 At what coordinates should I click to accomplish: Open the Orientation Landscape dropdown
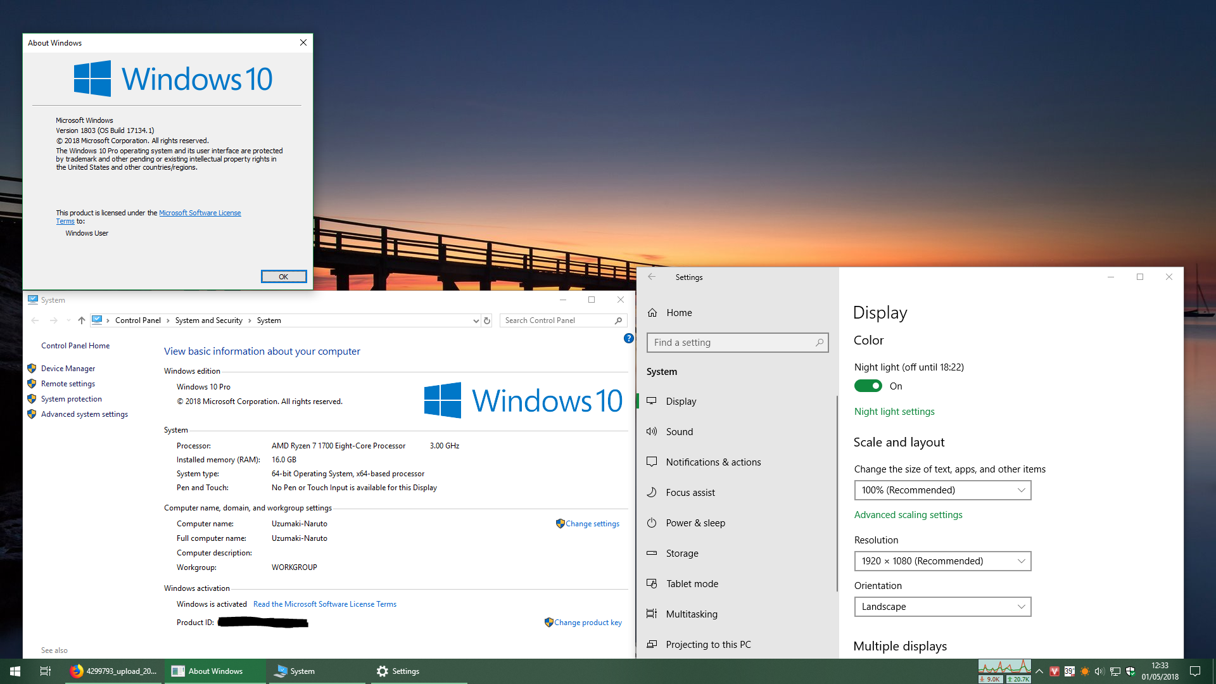click(x=942, y=607)
